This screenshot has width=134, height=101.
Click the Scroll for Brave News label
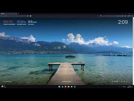coord(66,82)
